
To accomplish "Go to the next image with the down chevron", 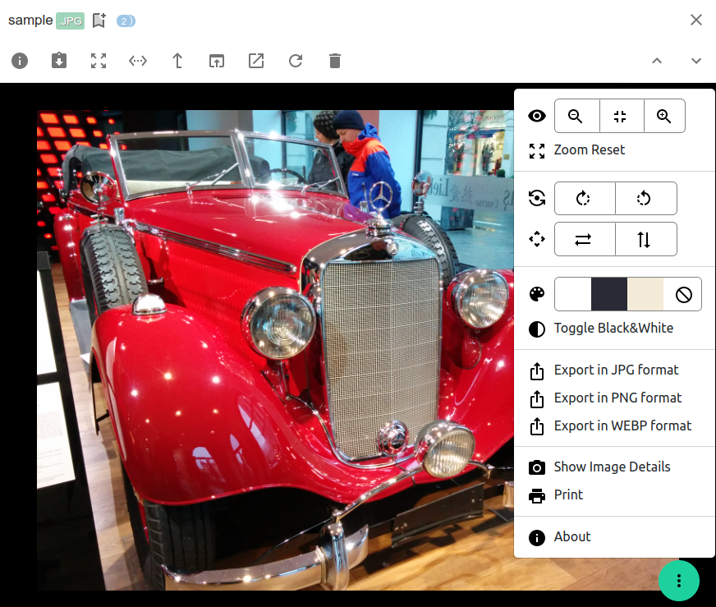I will (x=695, y=61).
